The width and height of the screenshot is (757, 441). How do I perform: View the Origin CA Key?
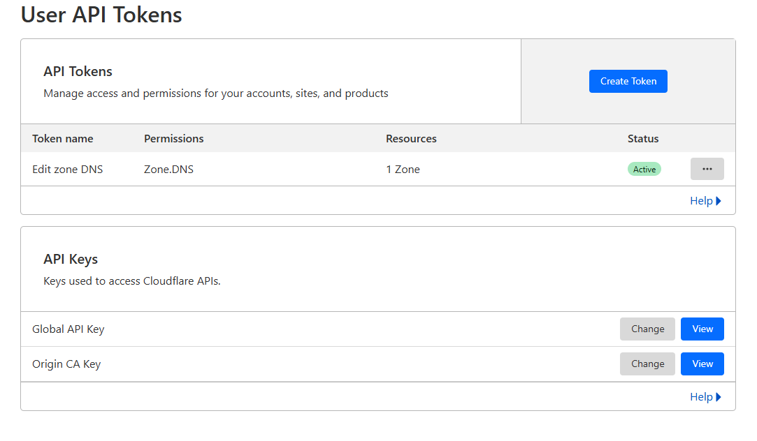click(x=702, y=364)
